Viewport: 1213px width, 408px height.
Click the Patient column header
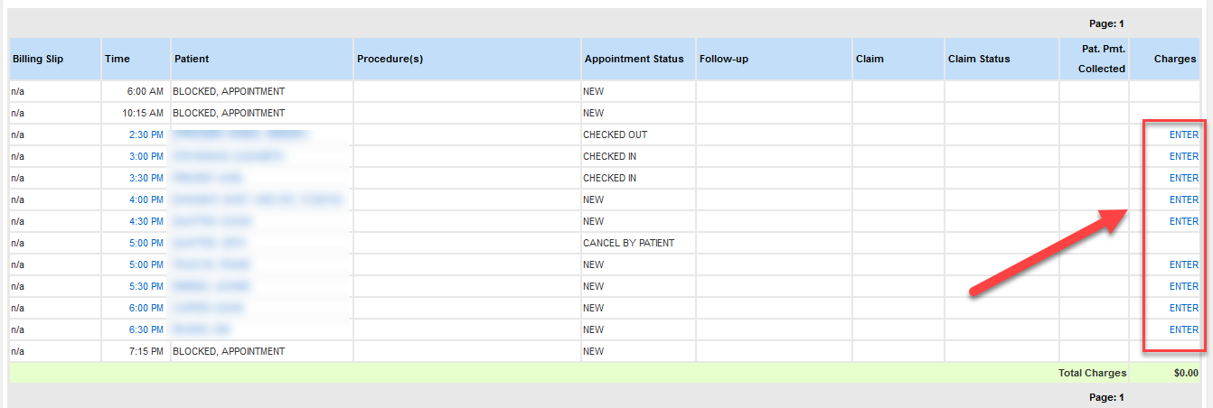tap(191, 59)
